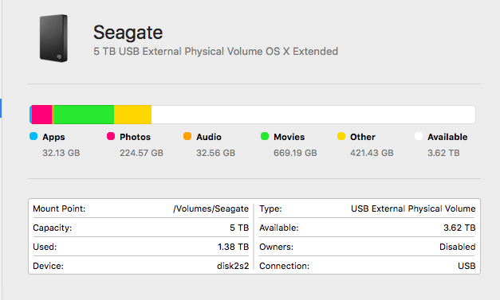Image resolution: width=500 pixels, height=300 pixels.
Task: Click the Owners label
Action: [x=276, y=247]
